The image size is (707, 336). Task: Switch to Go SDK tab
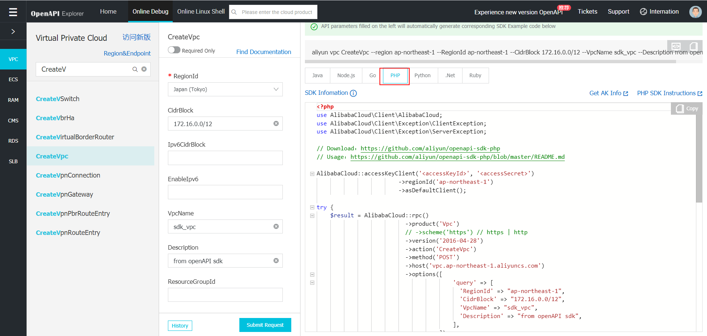pyautogui.click(x=373, y=75)
